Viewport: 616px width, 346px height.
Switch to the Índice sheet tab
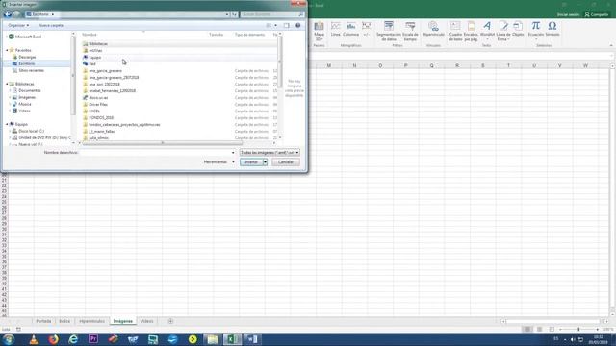click(x=64, y=321)
